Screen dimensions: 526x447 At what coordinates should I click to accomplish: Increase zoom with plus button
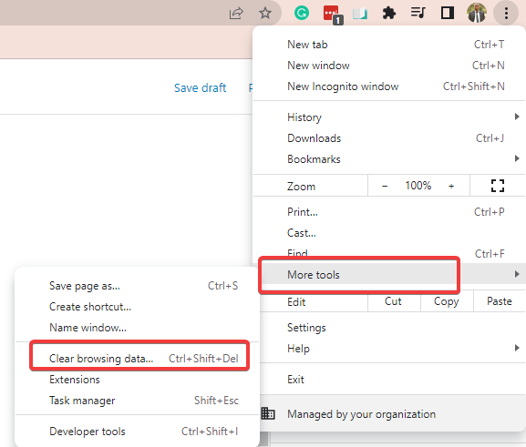(451, 186)
